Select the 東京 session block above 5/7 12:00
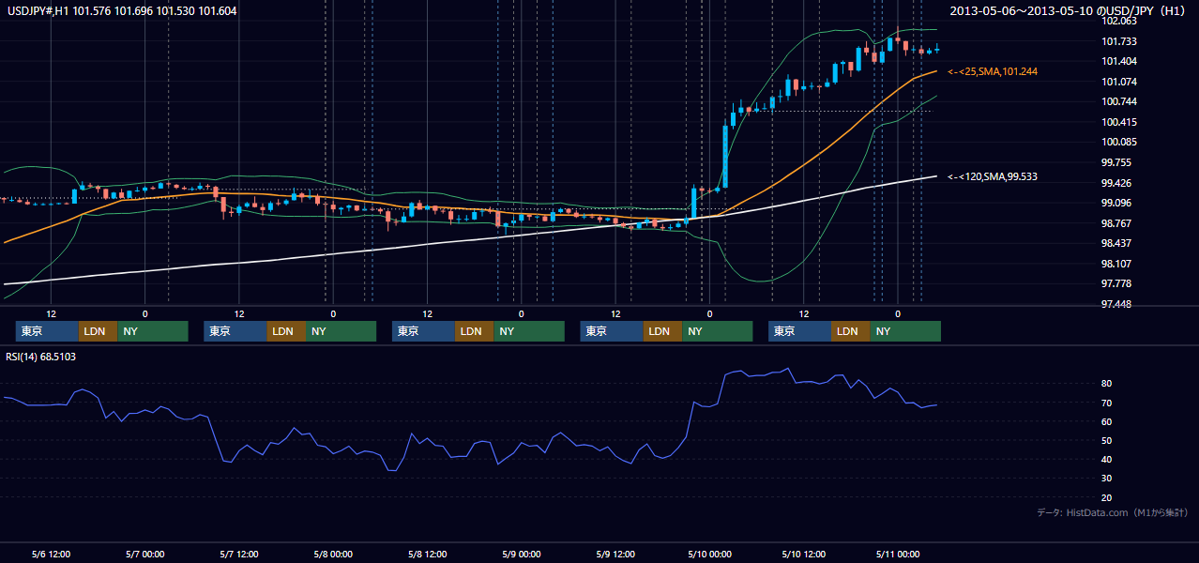The width and height of the screenshot is (1199, 563). 235,331
